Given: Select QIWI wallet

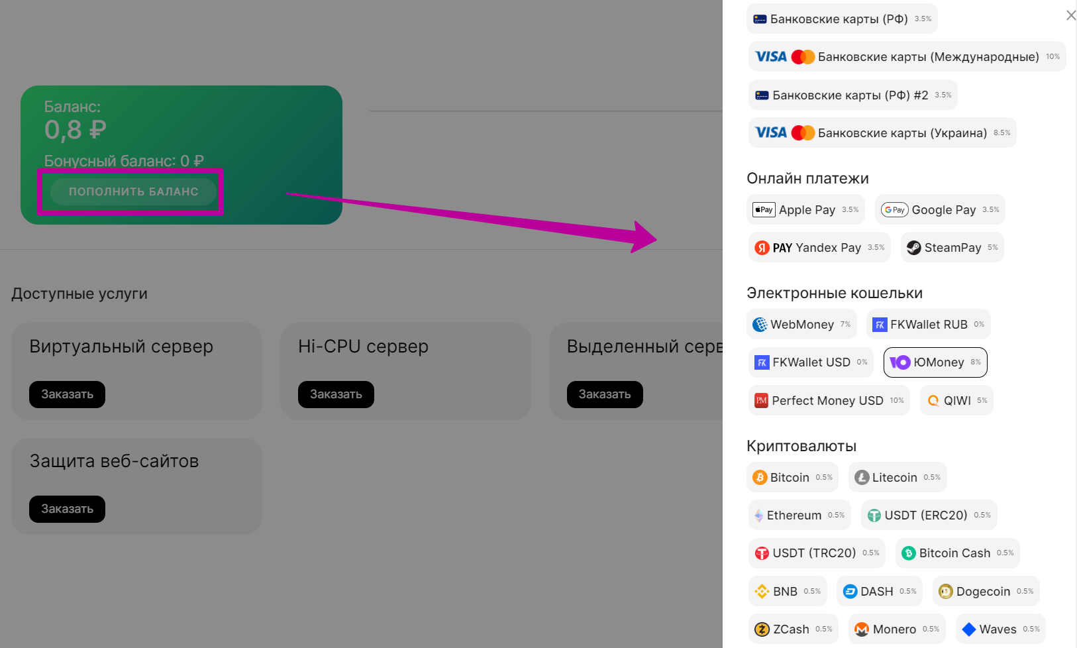Looking at the screenshot, I should pos(956,400).
